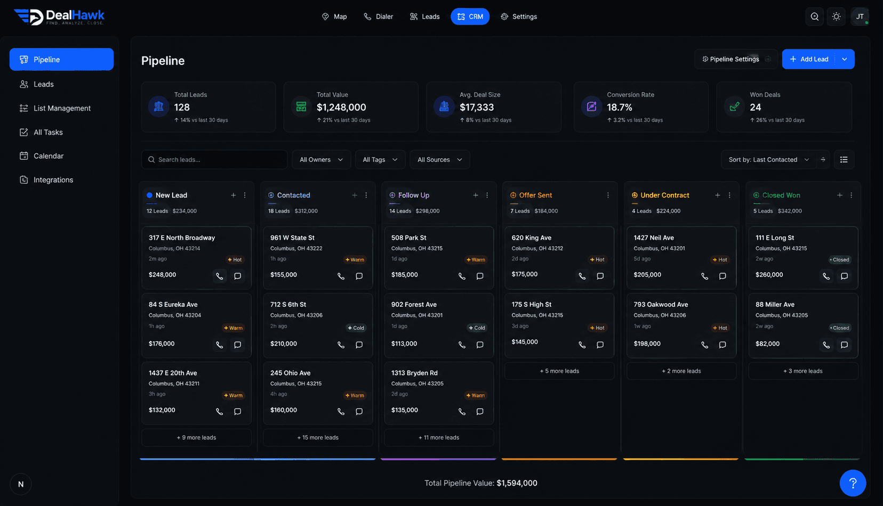This screenshot has width=883, height=506.
Task: Open JT user avatar menu
Action: [x=860, y=17]
